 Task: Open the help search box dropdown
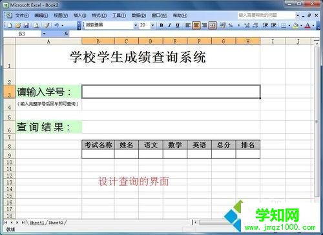pos(298,15)
